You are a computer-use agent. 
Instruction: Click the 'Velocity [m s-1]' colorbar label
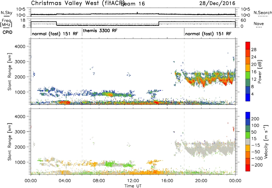[x=266, y=142]
